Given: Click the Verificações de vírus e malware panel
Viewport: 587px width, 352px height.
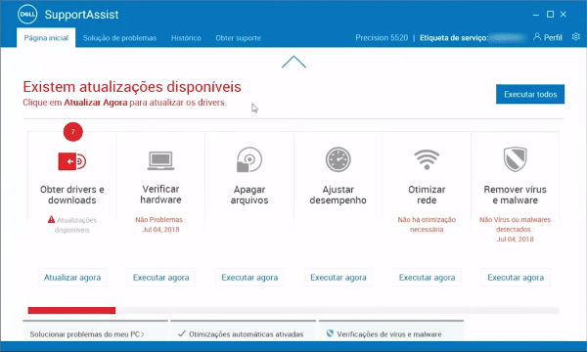Looking at the screenshot, I should click(391, 330).
